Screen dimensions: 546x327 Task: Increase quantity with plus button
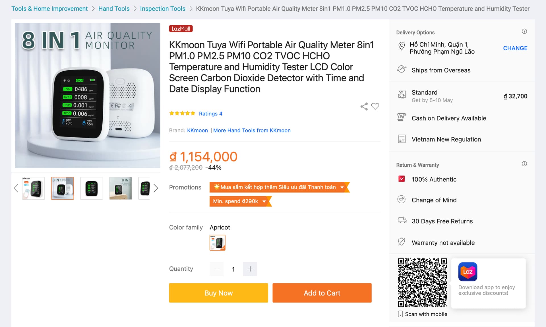(x=250, y=269)
